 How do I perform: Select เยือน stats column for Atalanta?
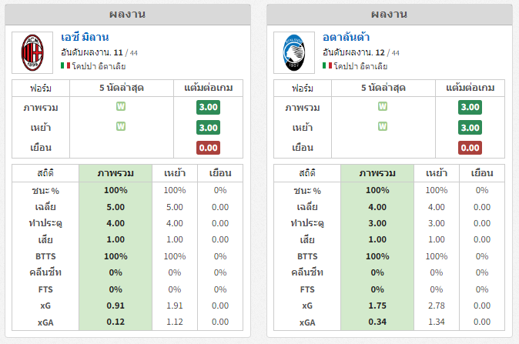click(482, 173)
